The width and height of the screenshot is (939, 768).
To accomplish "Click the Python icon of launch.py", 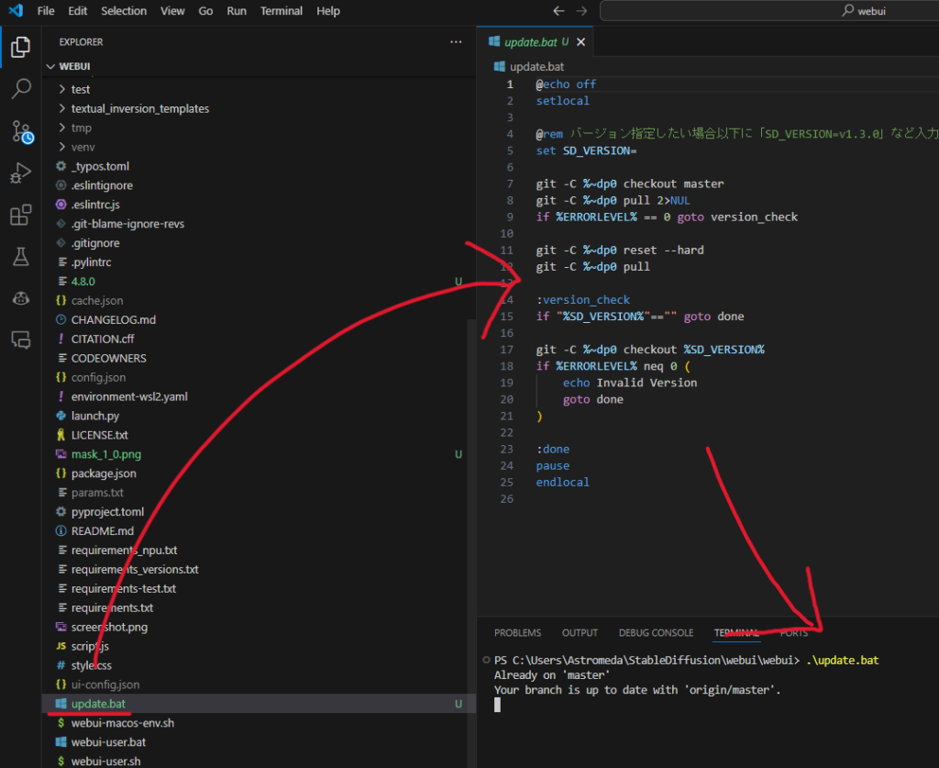I will point(61,416).
